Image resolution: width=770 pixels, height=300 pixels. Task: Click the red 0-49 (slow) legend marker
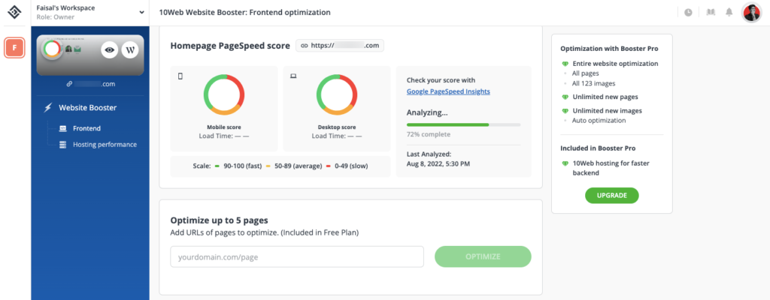coord(328,166)
